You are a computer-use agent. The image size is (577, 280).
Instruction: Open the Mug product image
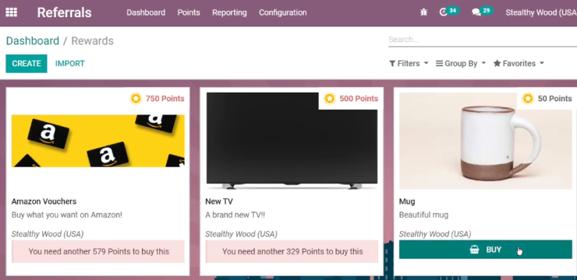[x=485, y=141]
